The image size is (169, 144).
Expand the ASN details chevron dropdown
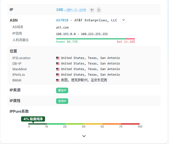(x=124, y=20)
